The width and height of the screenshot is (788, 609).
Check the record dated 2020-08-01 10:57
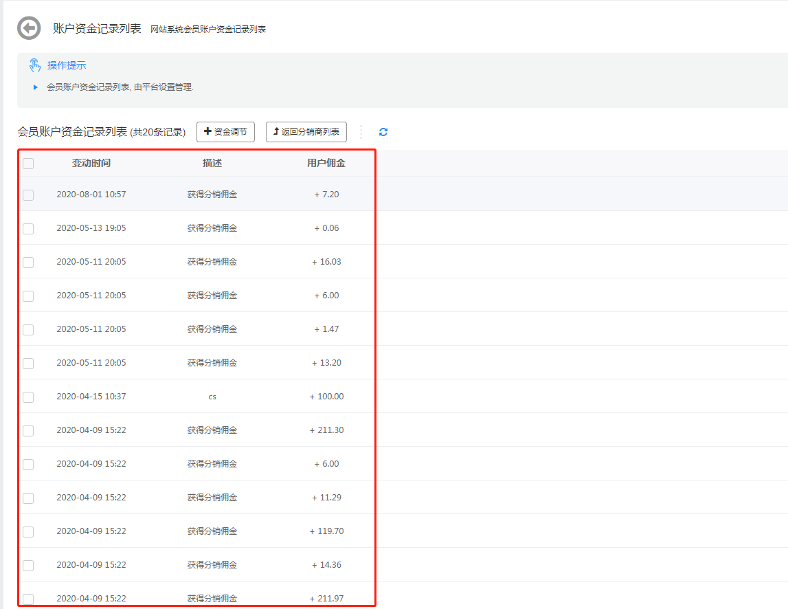coord(27,195)
